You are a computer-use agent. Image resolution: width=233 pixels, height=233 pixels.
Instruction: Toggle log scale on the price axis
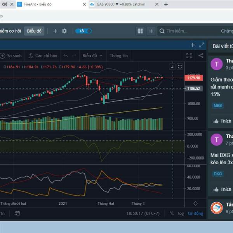181,213
